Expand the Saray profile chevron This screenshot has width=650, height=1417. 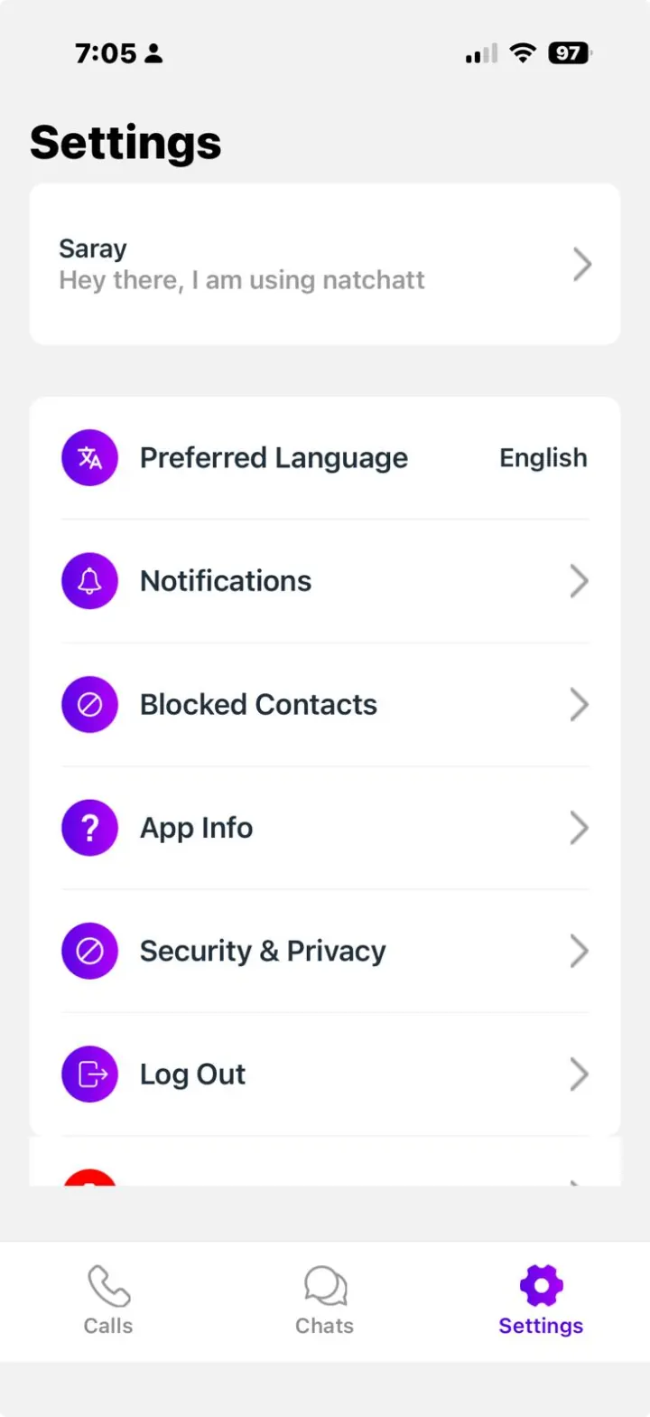pos(583,265)
